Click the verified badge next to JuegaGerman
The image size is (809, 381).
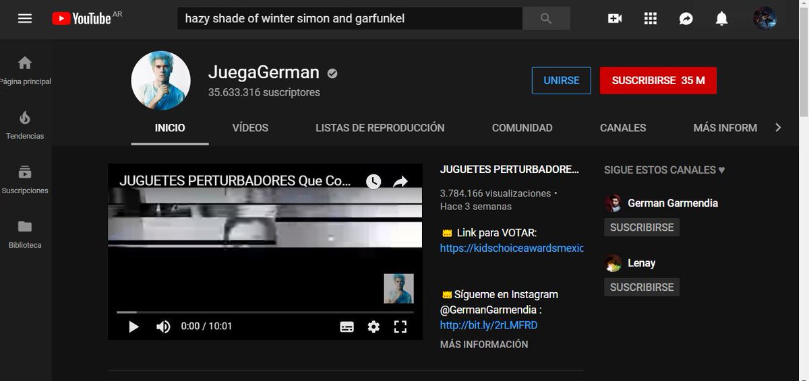pyautogui.click(x=332, y=73)
